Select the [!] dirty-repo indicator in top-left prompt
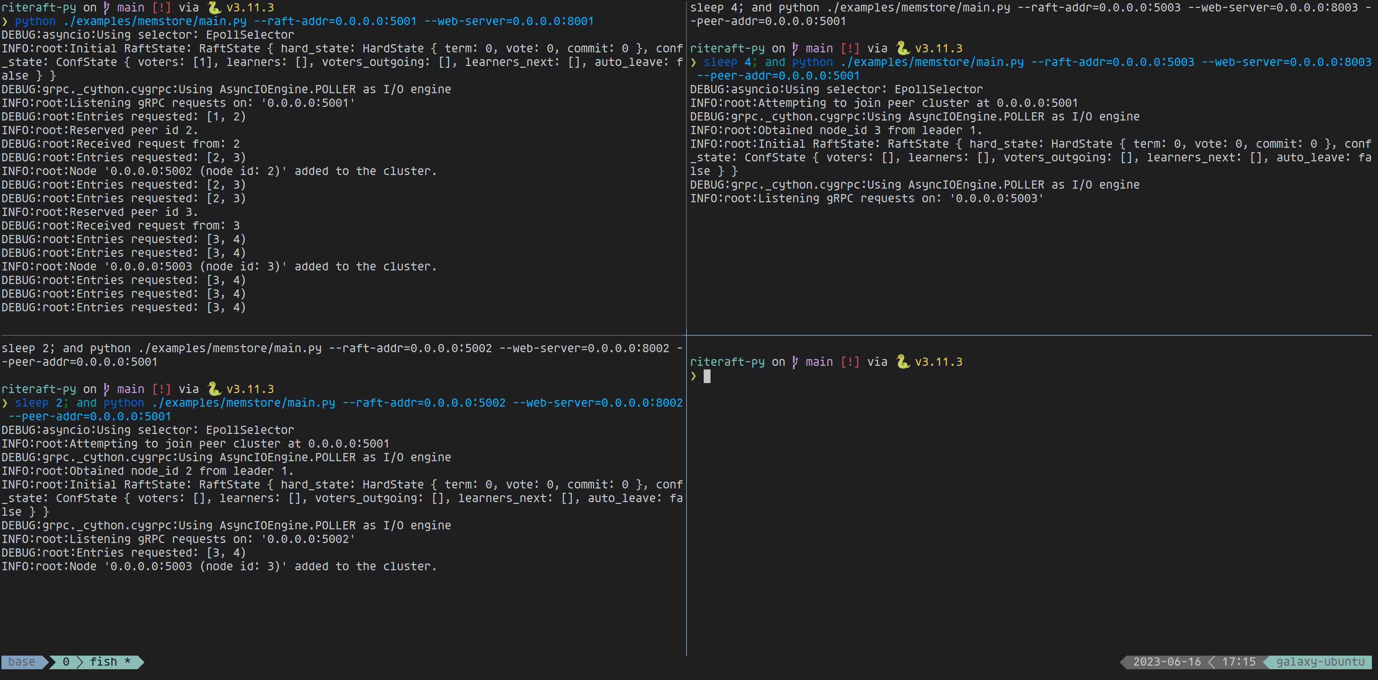 pyautogui.click(x=161, y=8)
